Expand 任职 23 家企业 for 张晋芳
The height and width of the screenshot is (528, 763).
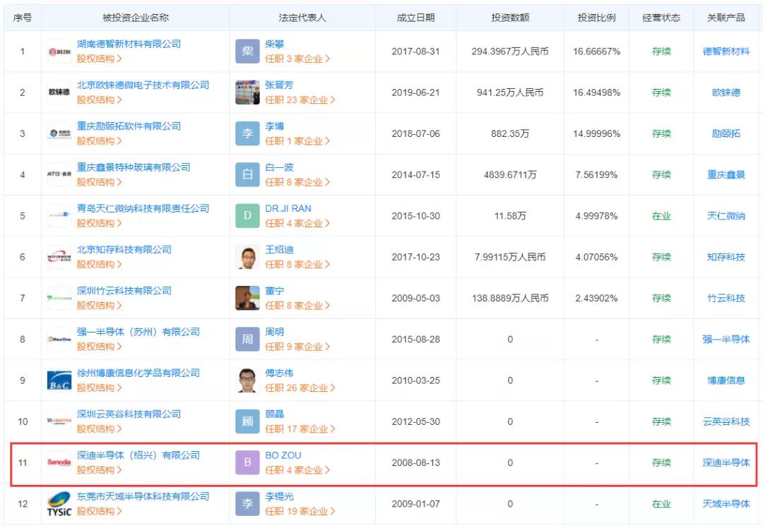coord(300,100)
